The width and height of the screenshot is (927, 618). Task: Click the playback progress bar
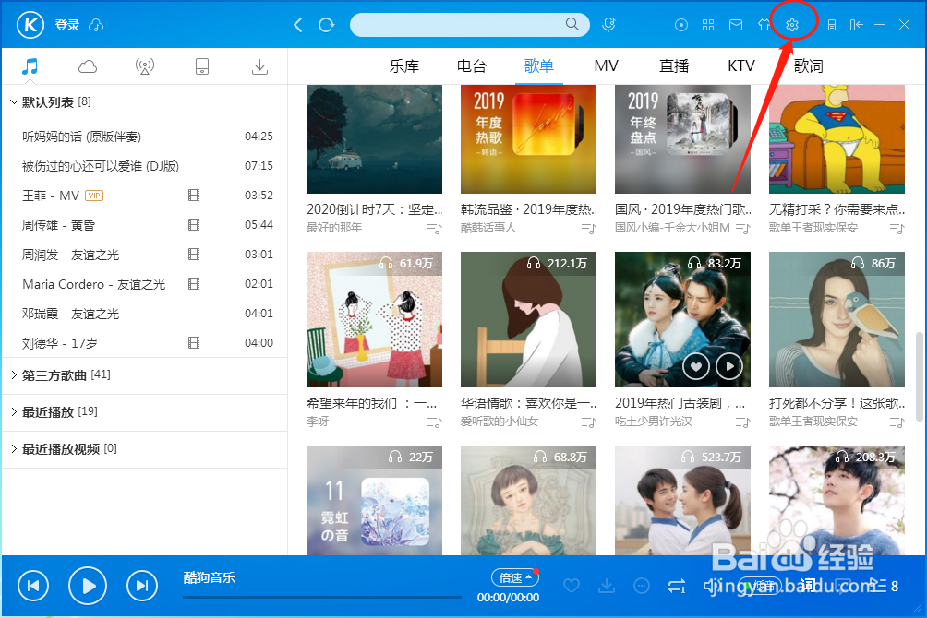pyautogui.click(x=322, y=598)
